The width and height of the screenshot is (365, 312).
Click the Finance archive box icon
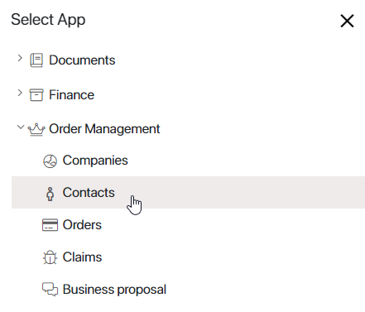point(36,94)
